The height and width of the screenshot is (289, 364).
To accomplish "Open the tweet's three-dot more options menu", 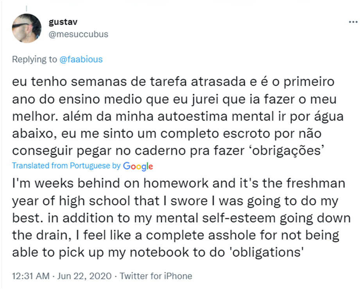I will point(353,22).
